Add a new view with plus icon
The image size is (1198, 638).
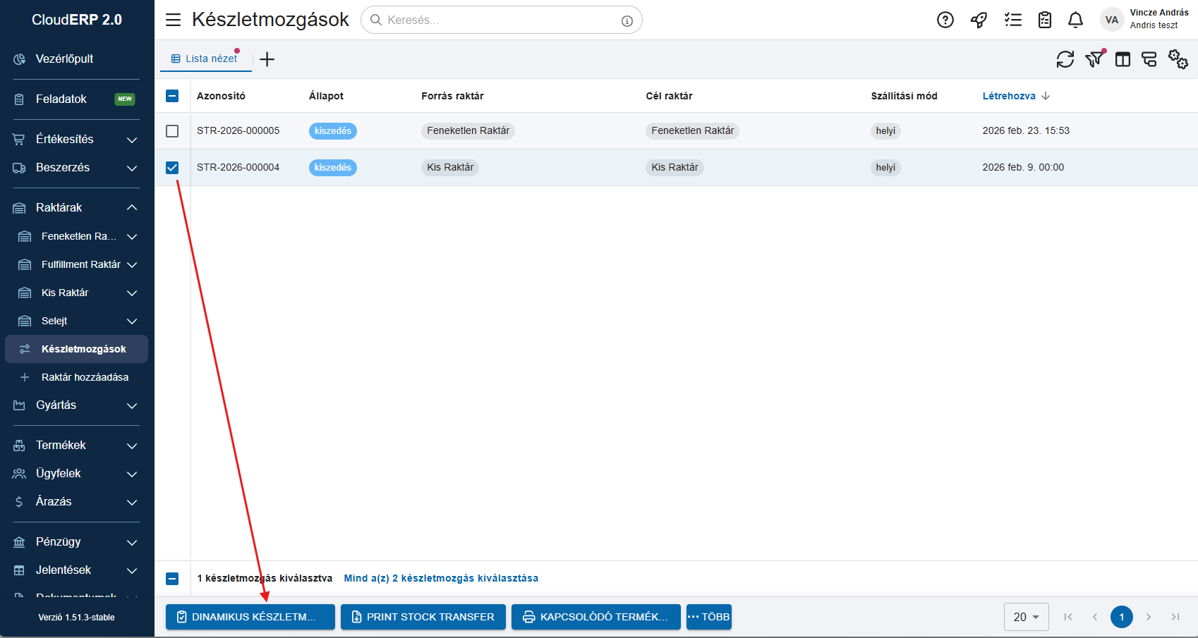coord(267,59)
